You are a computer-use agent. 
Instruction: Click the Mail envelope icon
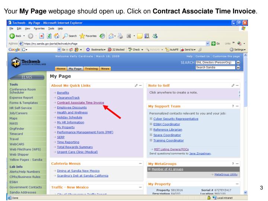click(111, 36)
